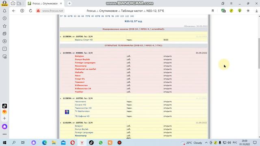
Task: Click the Yoshlar channel name
Action: click(x=79, y=92)
